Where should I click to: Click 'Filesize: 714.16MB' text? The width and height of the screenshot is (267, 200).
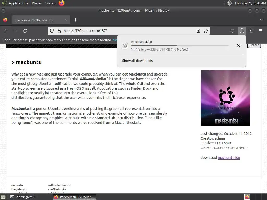216,143
